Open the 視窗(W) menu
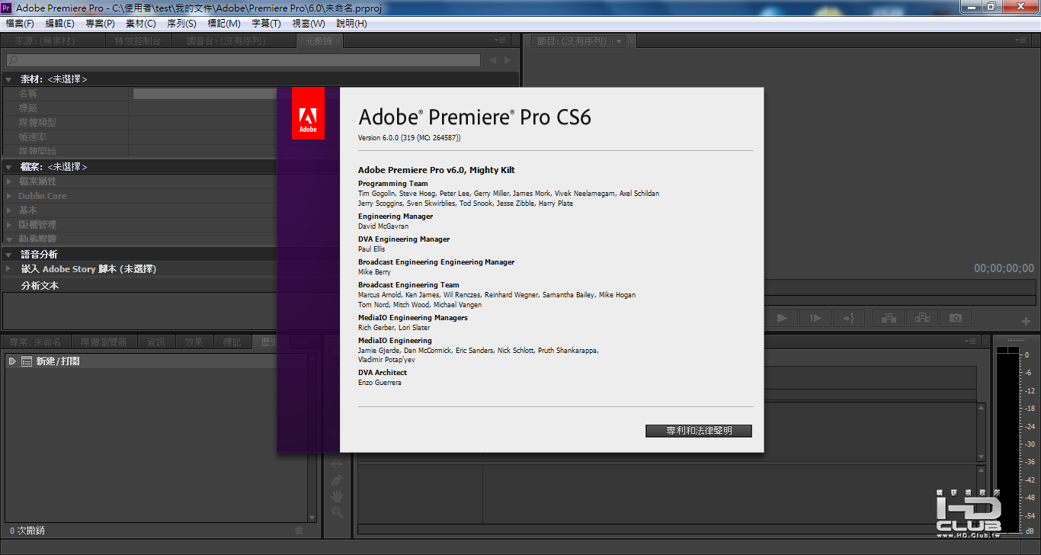 tap(308, 24)
